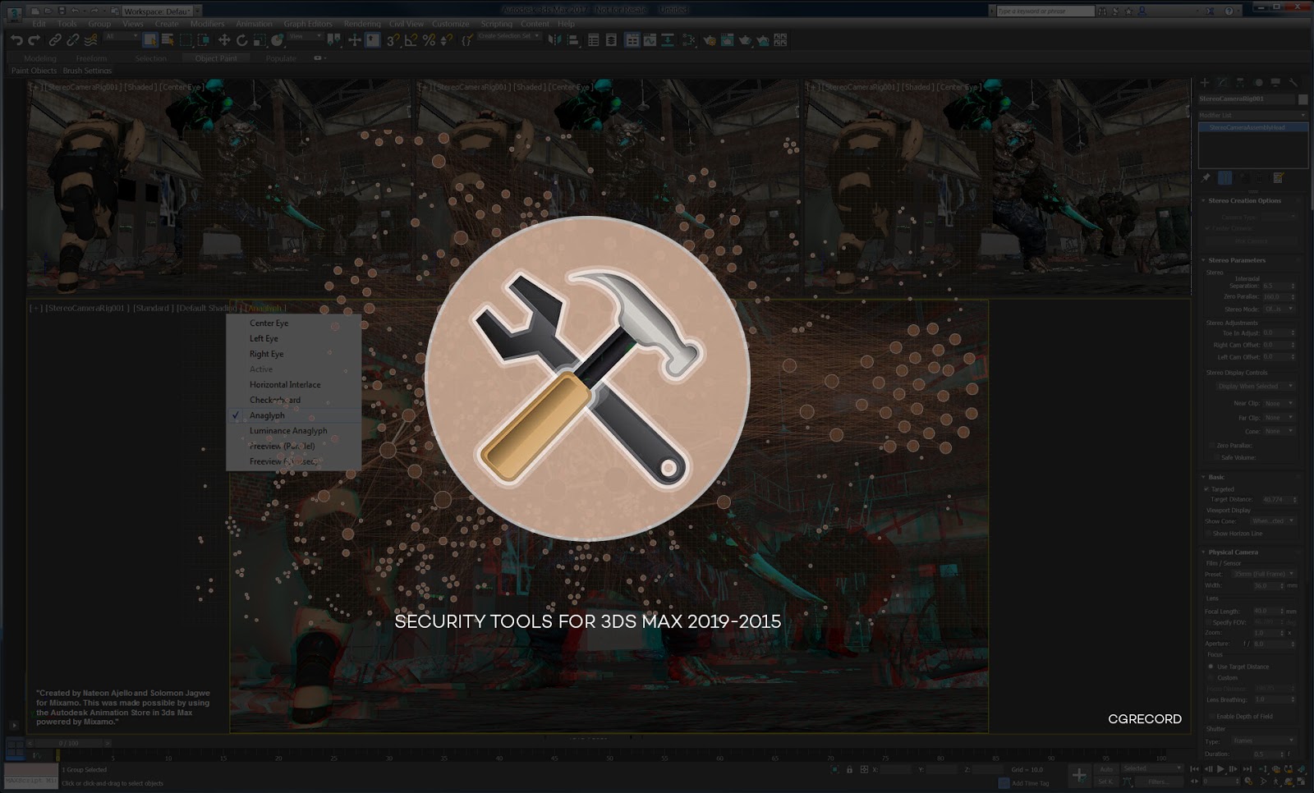
Task: Click the Add Time Tag label
Action: pos(1031,783)
